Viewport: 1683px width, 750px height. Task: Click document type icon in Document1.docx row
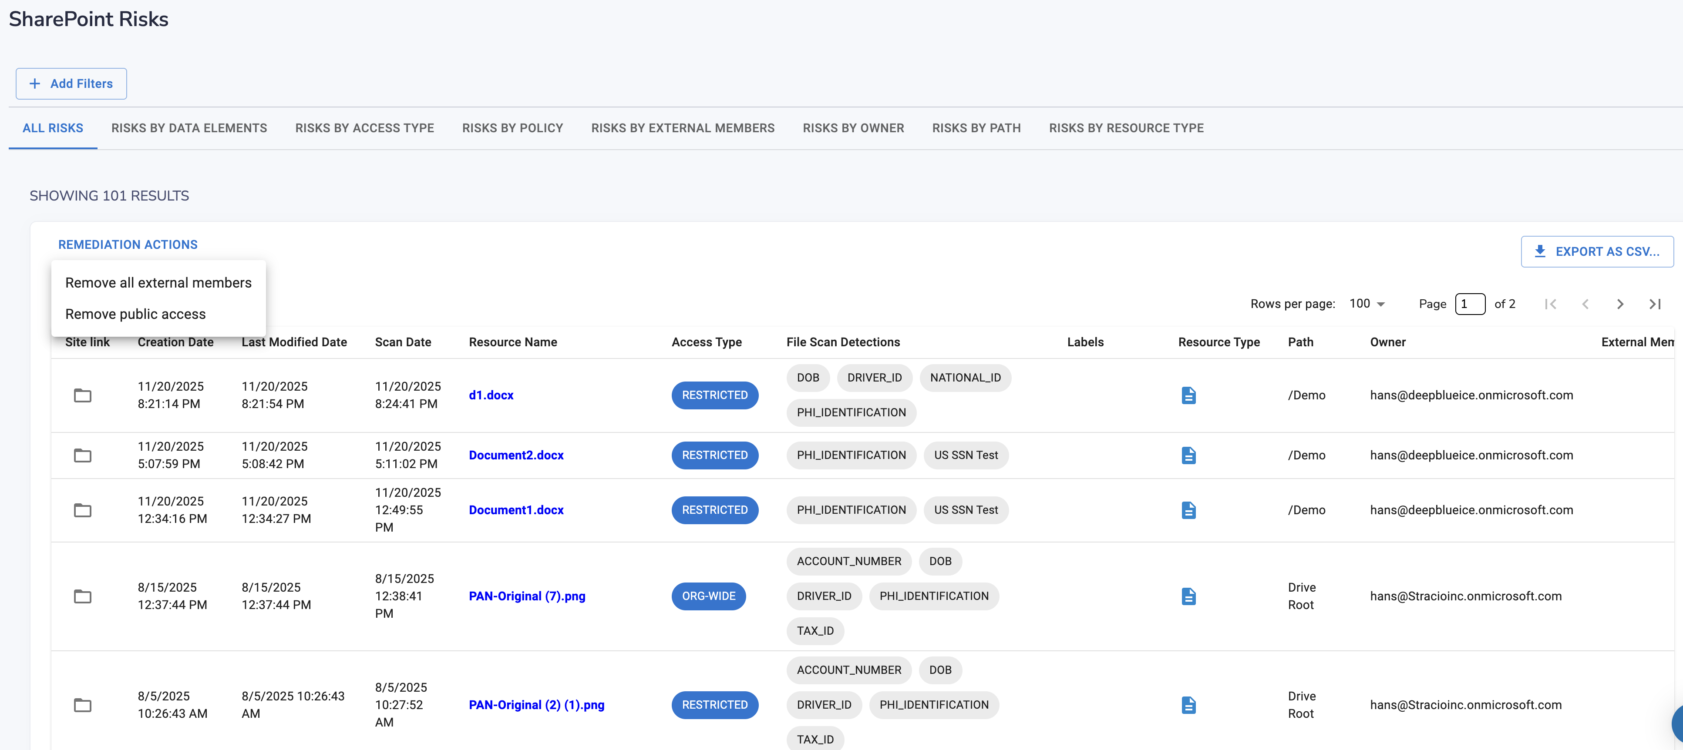tap(1188, 510)
